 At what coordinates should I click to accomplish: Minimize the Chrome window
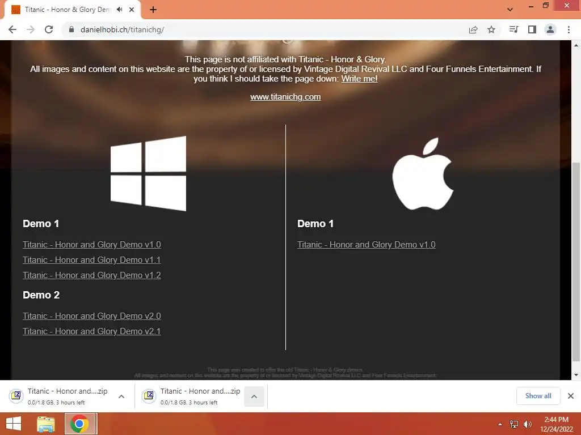(531, 6)
